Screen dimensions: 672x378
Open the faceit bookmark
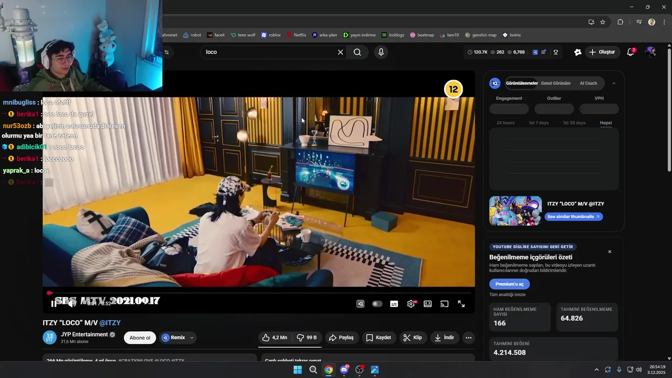pyautogui.click(x=216, y=35)
